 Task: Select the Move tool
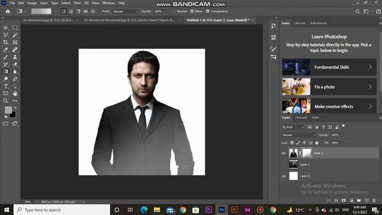click(5, 28)
